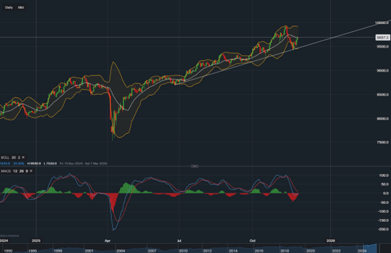Click the 8500.0 price axis label
The height and width of the screenshot is (253, 391).
pos(383,94)
